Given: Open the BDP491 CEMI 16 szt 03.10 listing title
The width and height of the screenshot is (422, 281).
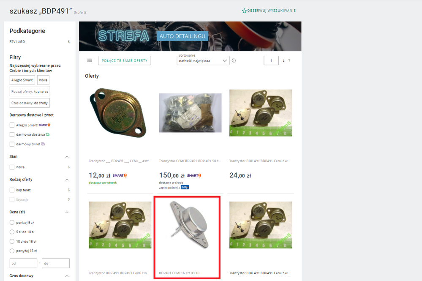Looking at the screenshot, I should tap(179, 273).
